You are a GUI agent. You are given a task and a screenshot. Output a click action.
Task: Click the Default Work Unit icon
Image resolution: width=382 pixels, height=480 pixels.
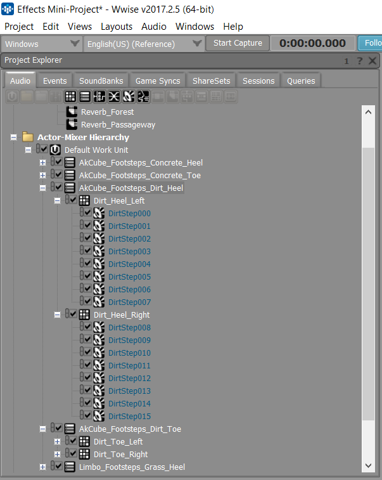coord(55,150)
